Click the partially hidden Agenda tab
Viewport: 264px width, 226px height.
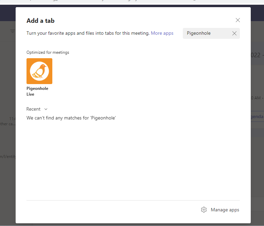257,116
